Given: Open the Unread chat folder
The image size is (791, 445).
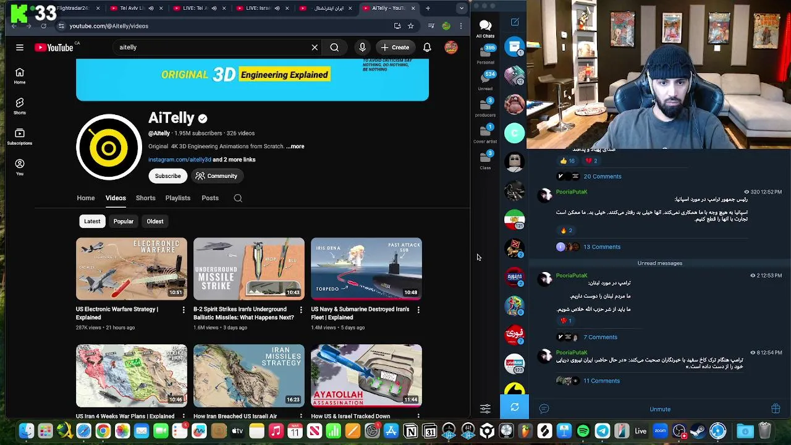Looking at the screenshot, I should click(x=486, y=80).
